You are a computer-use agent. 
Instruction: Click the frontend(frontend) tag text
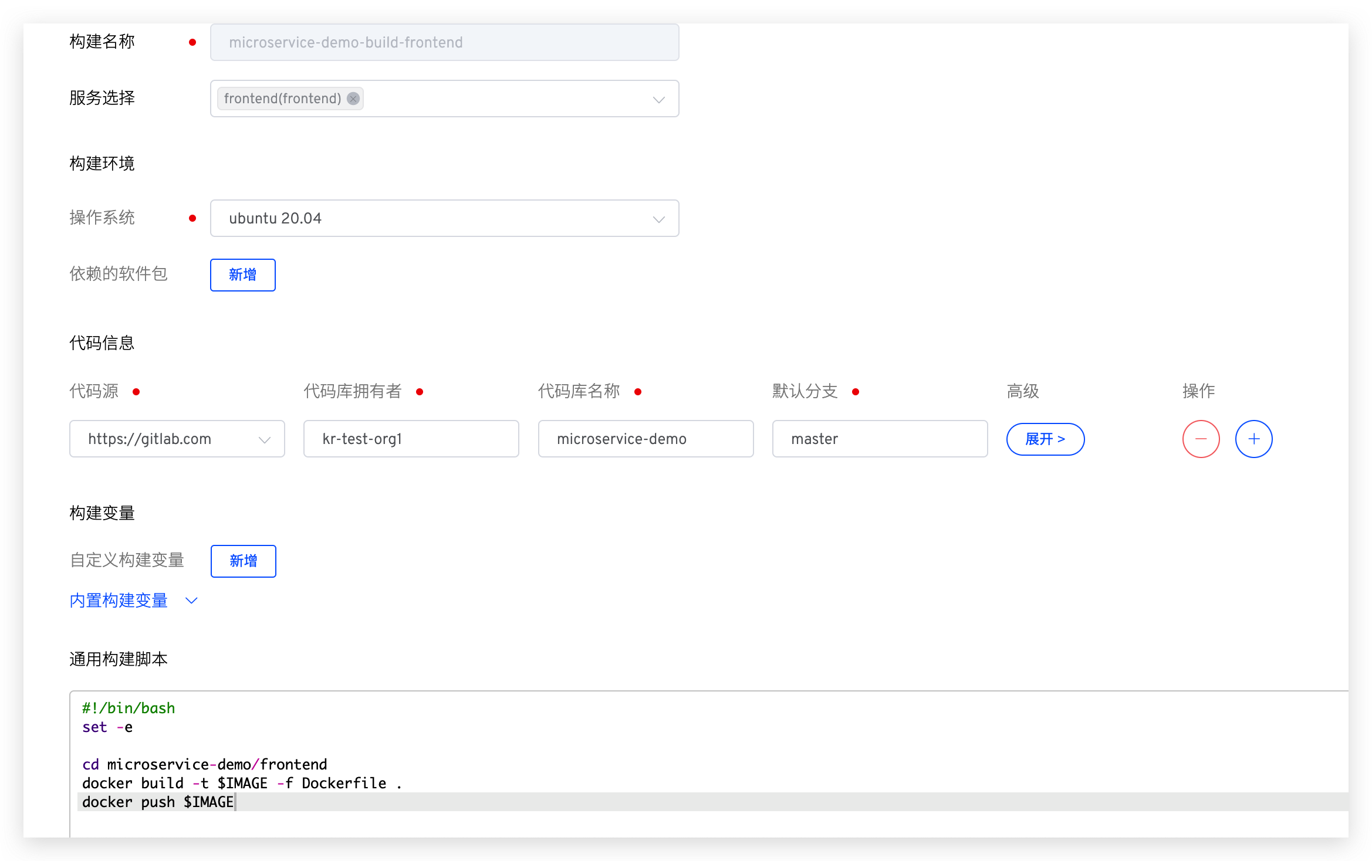(282, 99)
